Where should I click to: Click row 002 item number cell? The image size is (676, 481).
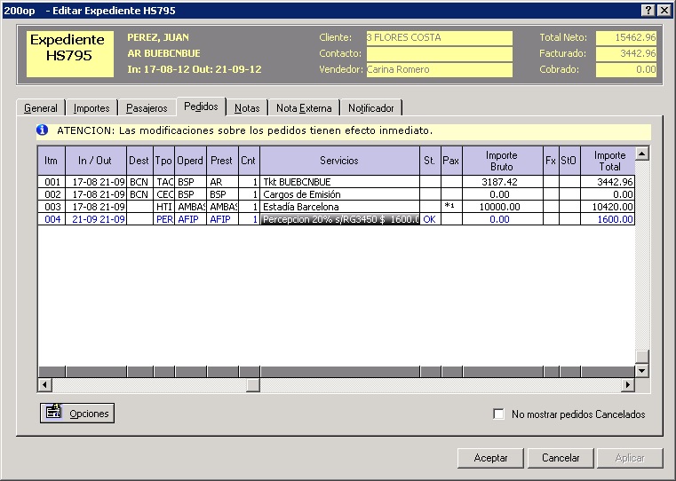pos(52,194)
